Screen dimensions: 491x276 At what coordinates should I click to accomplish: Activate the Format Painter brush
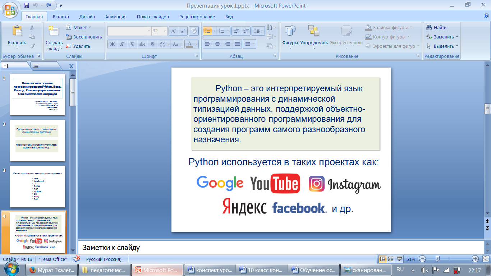point(32,46)
